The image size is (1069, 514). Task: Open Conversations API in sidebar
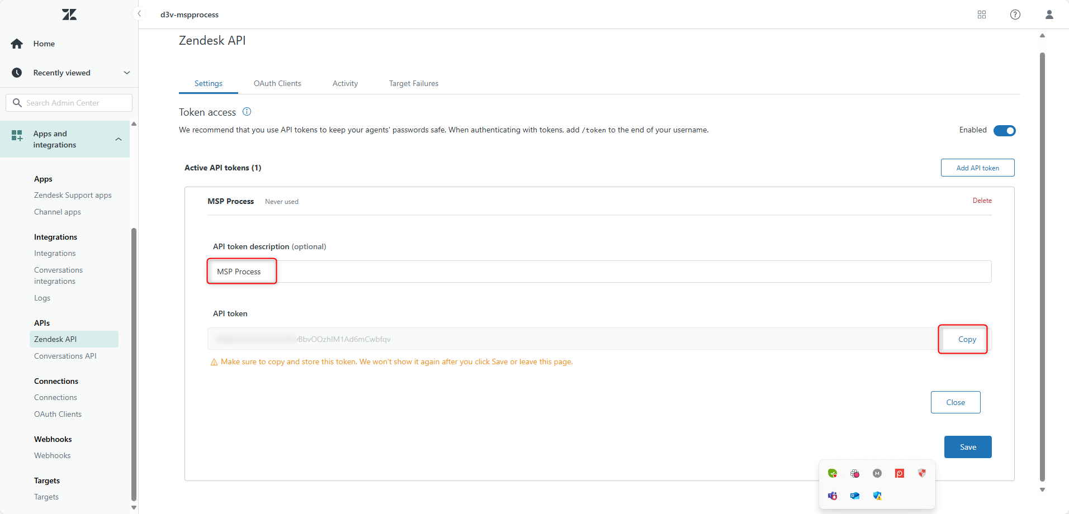click(x=65, y=356)
